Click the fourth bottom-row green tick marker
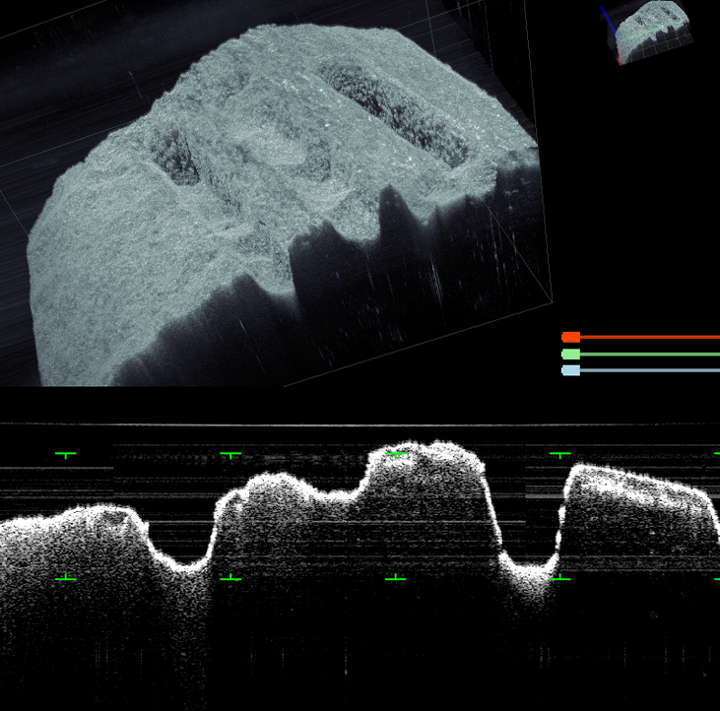 559,578
